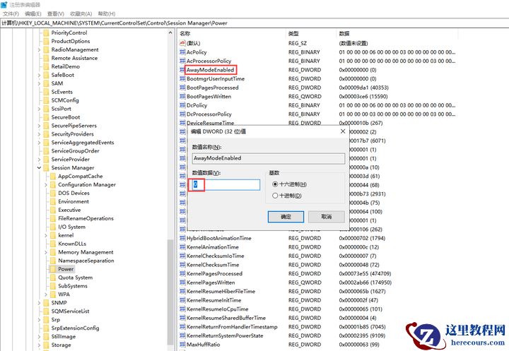Click the Environment folder icon
509x351 pixels.
pyautogui.click(x=53, y=201)
